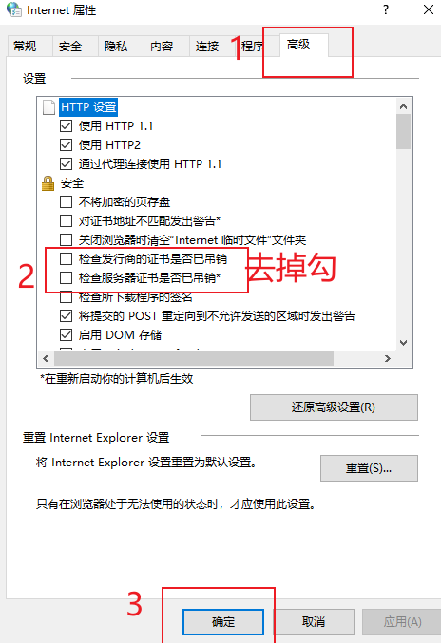Click the vertical scrollbar thumb of settings list
Viewport: 441px width, 643px height.
[403, 131]
